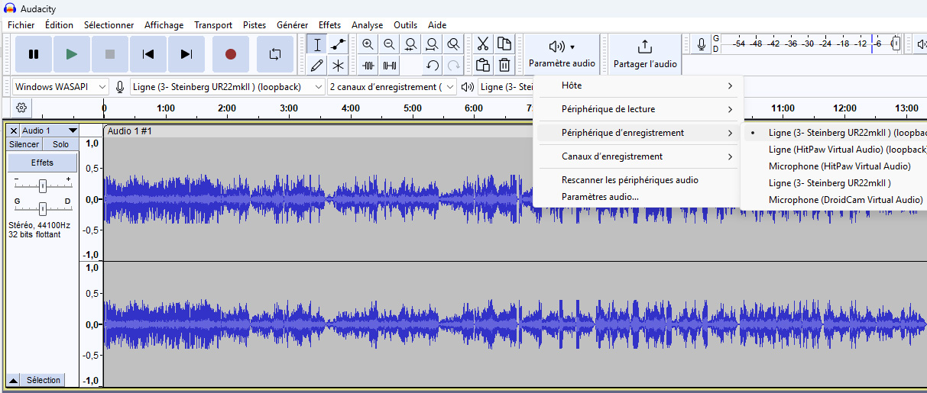Click the track gain slider handle
The image size is (927, 393).
[43, 185]
